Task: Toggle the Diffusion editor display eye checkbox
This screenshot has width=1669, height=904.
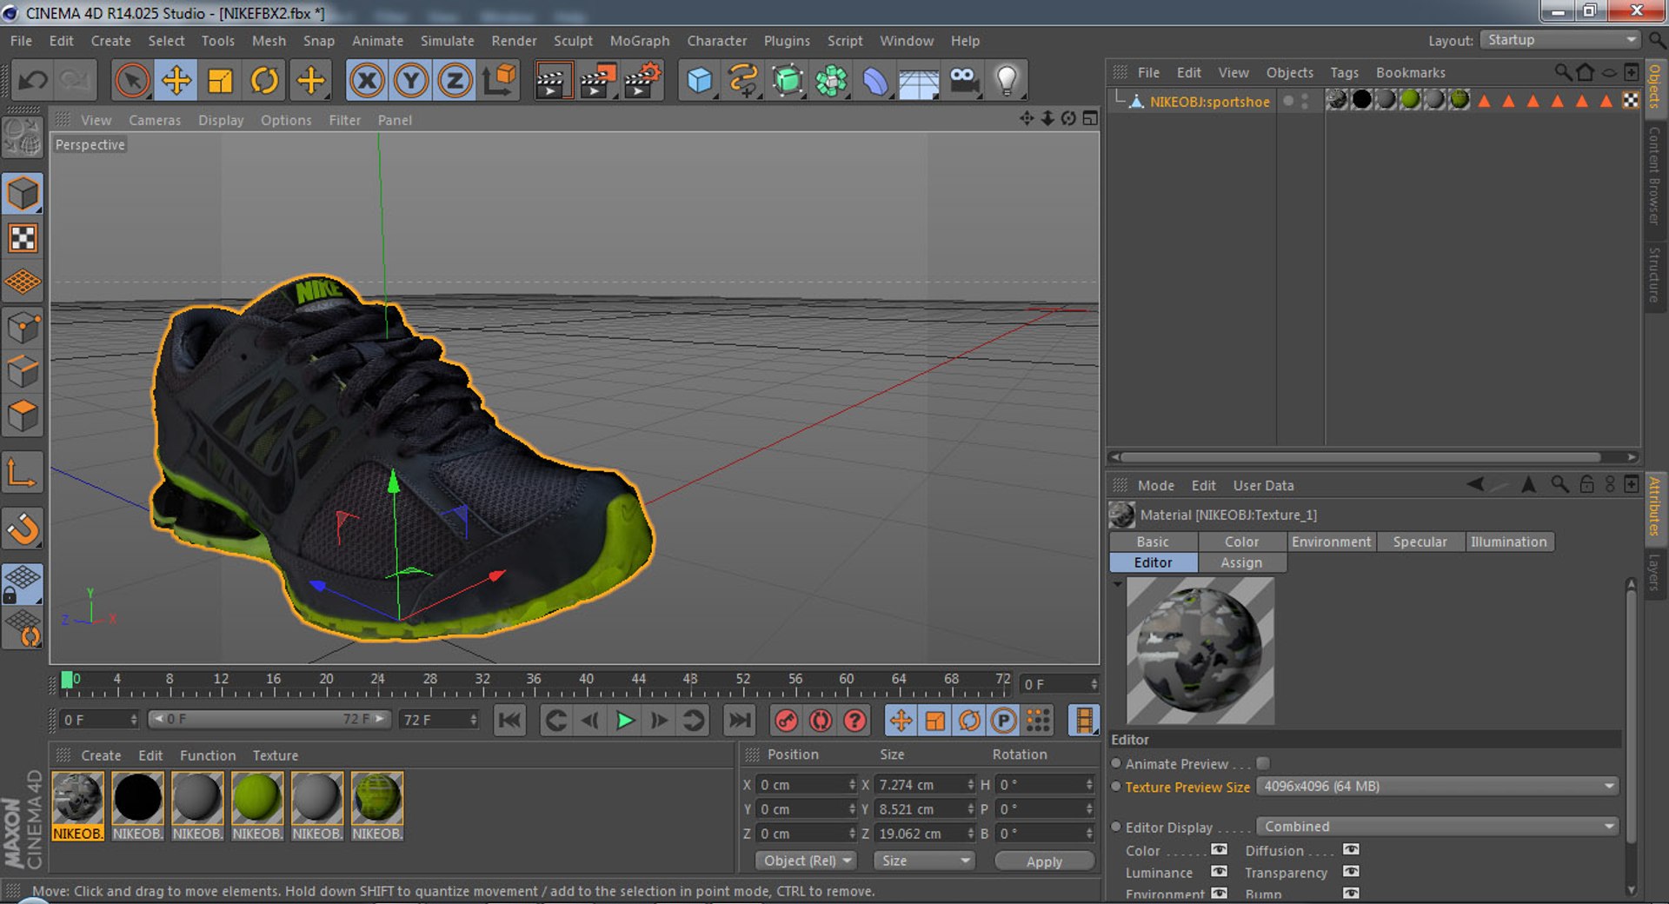Action: [x=1351, y=850]
